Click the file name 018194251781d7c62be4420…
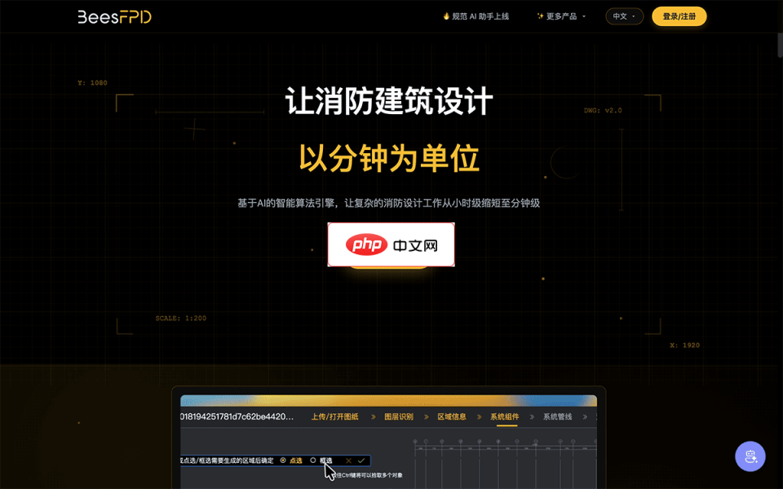 pos(237,416)
